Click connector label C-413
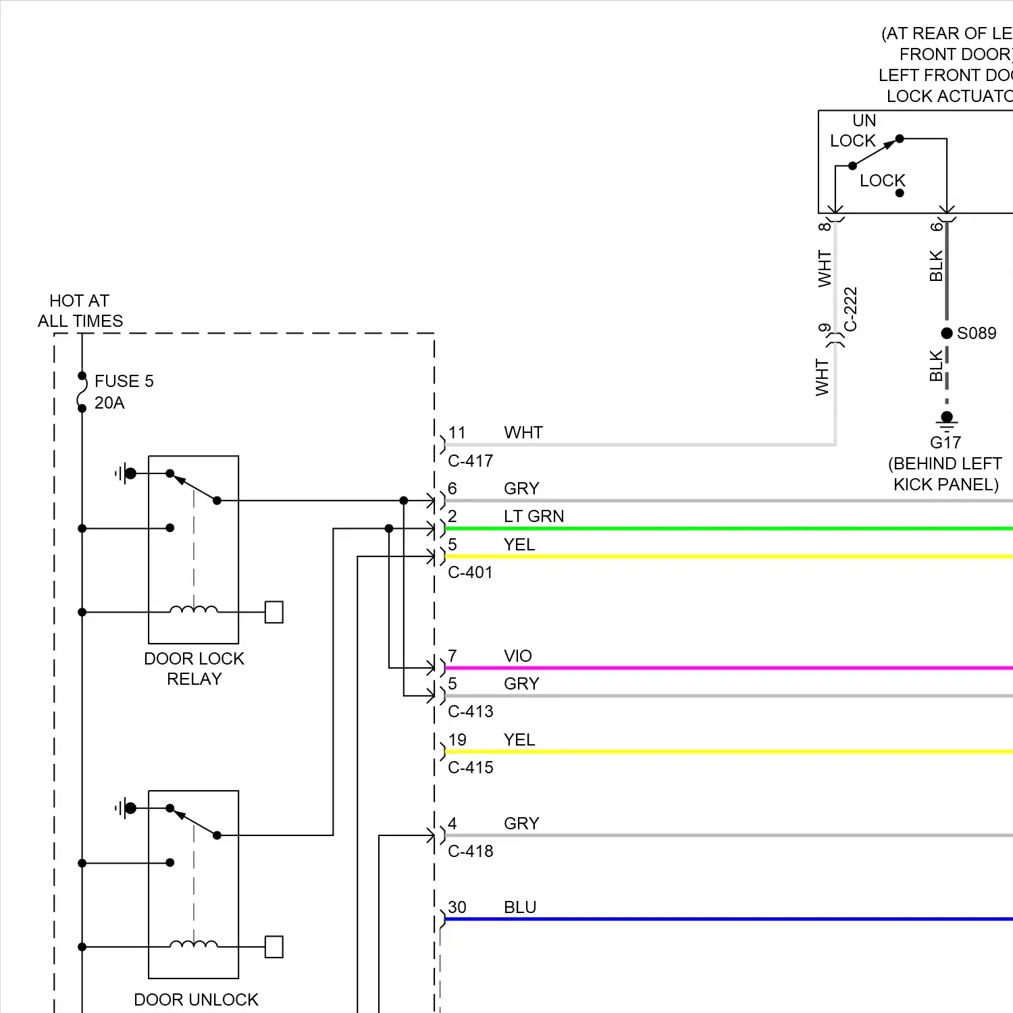 point(471,711)
